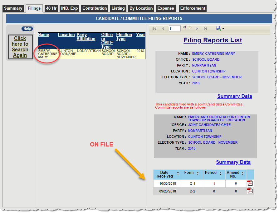Sort by Office or CMTE Type

point(107,41)
